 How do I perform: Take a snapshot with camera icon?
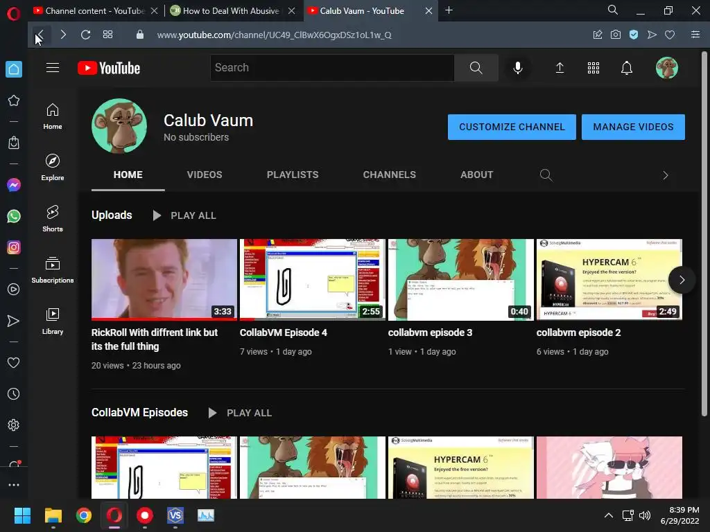(x=616, y=35)
